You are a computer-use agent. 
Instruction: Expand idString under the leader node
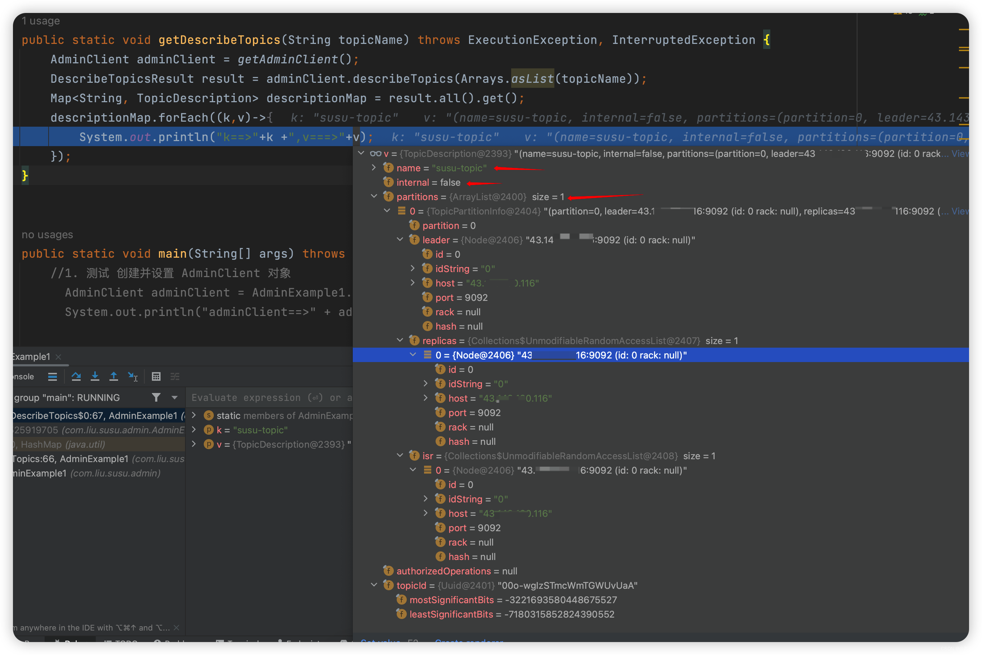click(x=413, y=268)
